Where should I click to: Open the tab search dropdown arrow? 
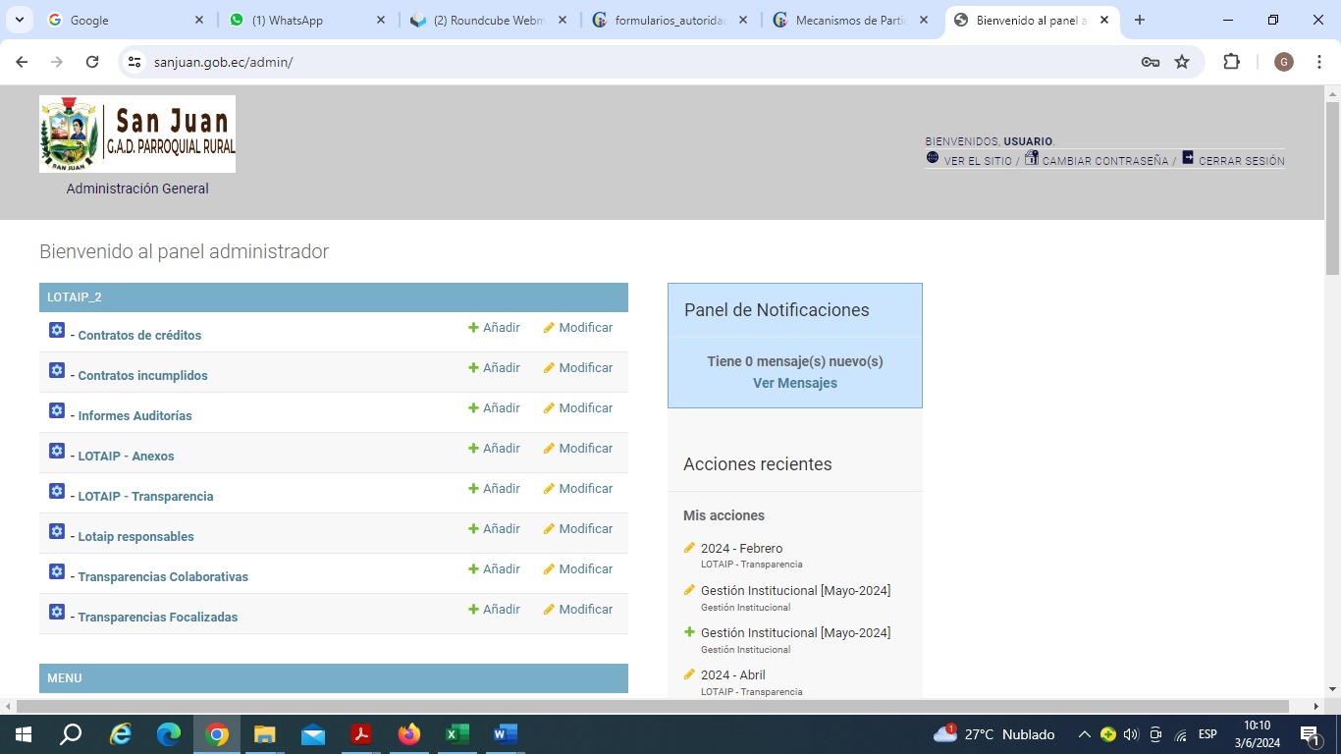pyautogui.click(x=20, y=20)
